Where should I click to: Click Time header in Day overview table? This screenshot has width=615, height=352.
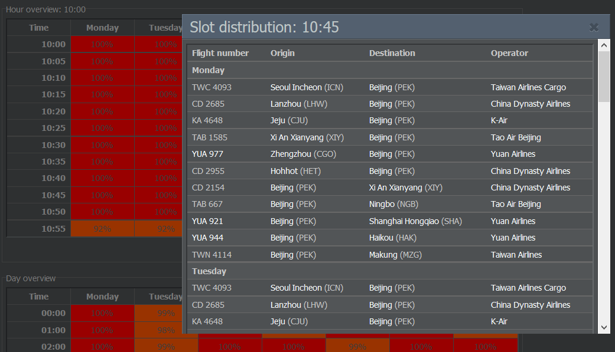(39, 297)
